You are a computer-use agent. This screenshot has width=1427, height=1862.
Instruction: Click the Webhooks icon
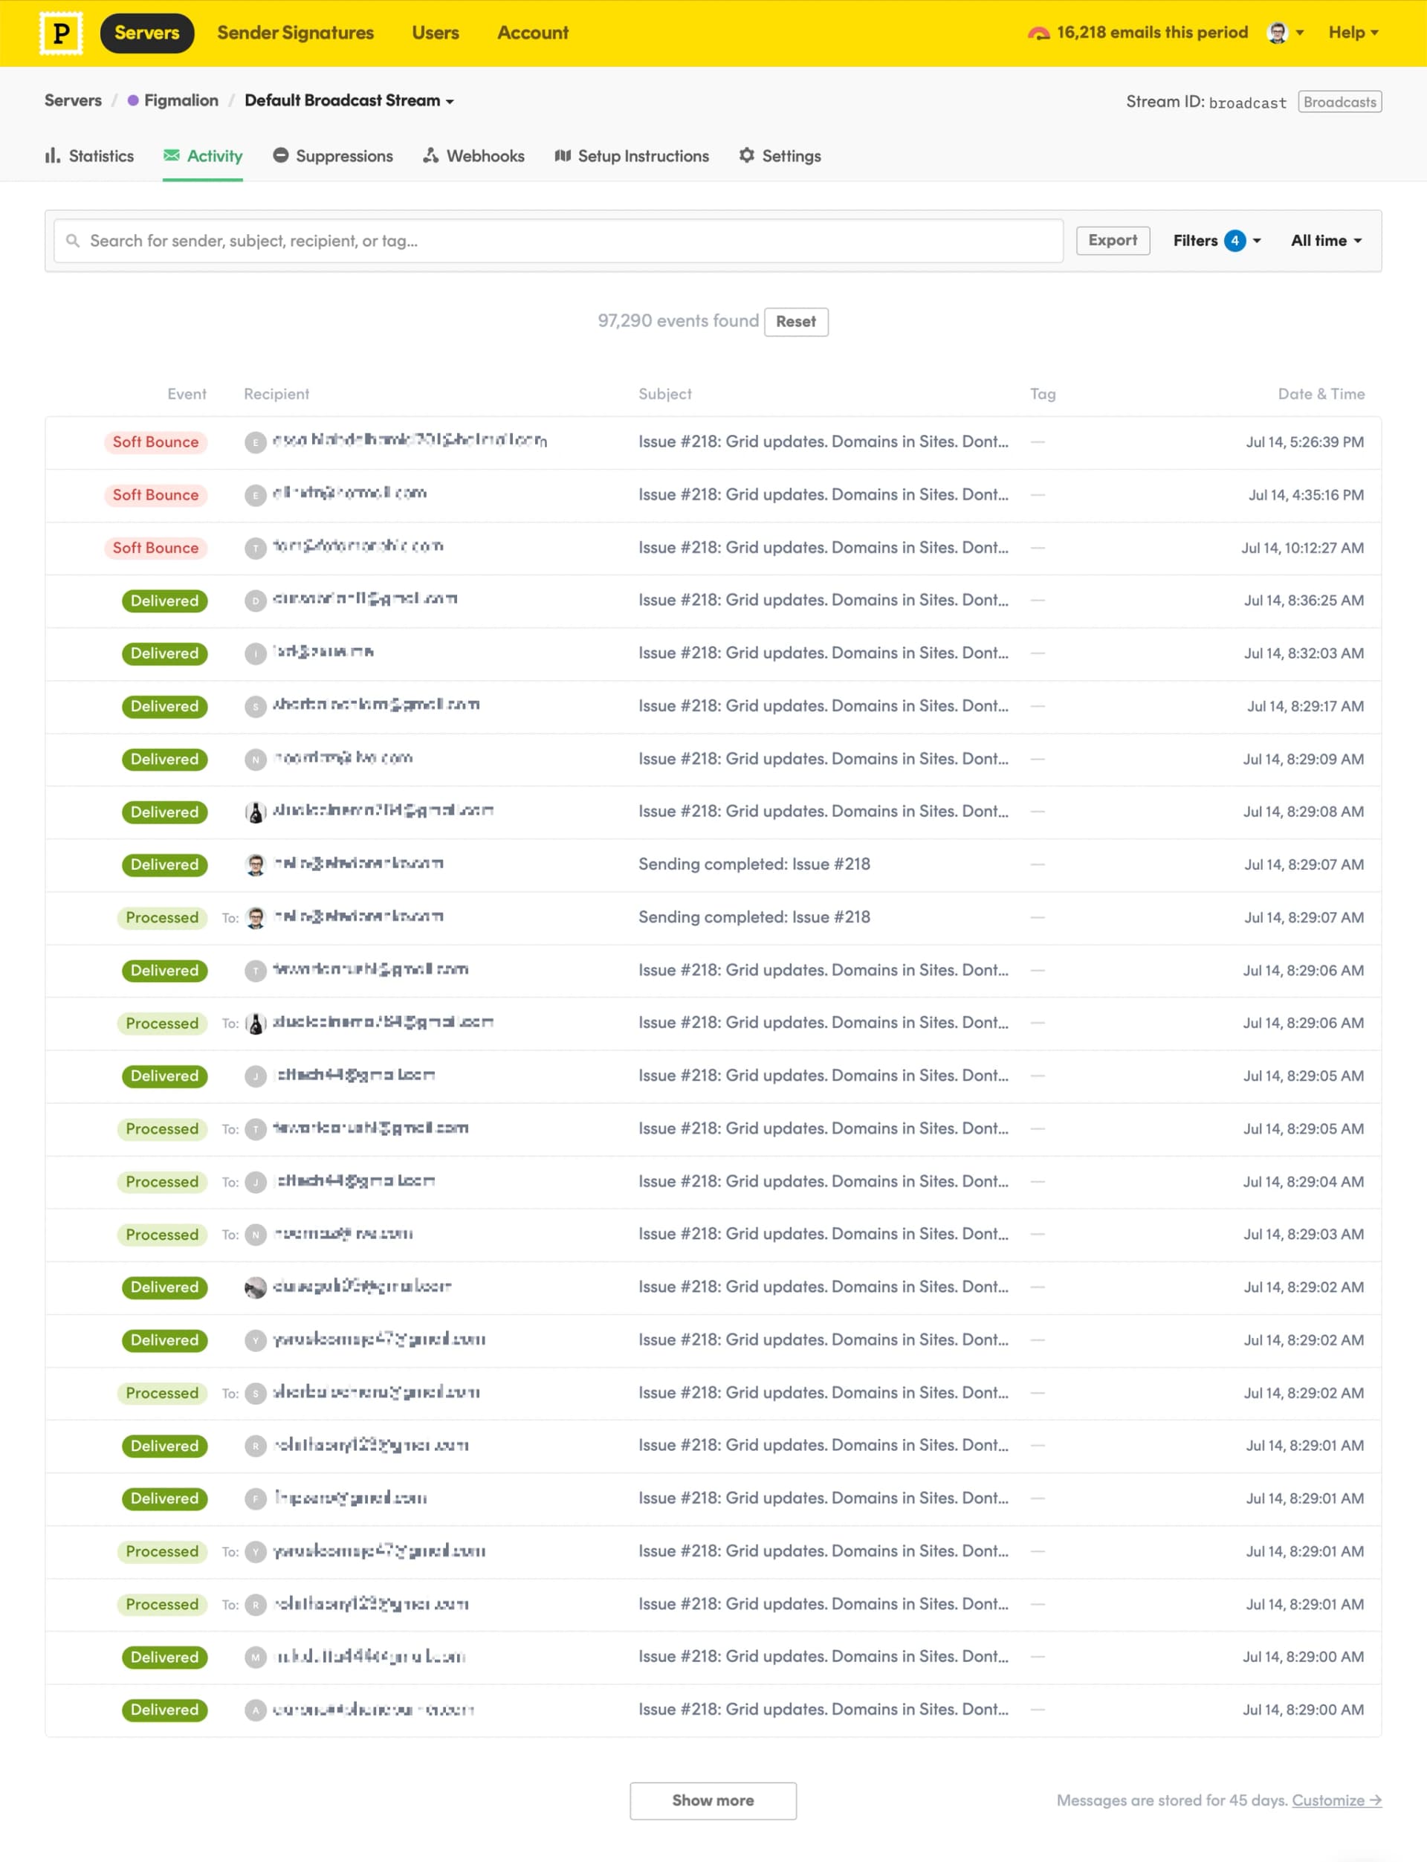point(430,155)
